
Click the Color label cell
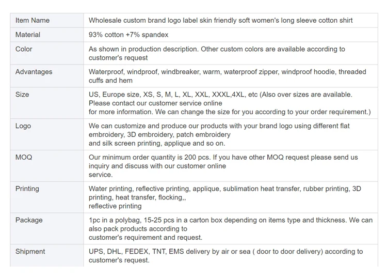coord(24,49)
